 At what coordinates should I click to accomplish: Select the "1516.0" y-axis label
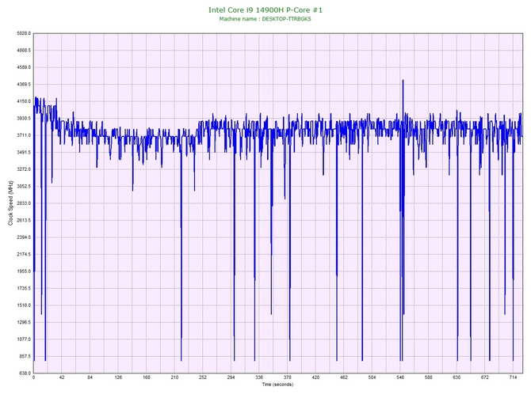click(x=24, y=305)
